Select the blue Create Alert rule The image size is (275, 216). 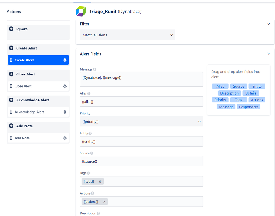coord(38,60)
